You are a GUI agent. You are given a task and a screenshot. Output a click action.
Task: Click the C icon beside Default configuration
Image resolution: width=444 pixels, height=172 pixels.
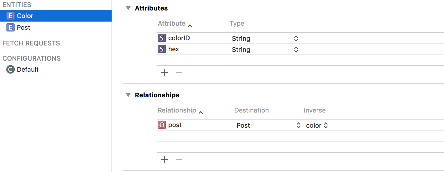[x=10, y=69]
